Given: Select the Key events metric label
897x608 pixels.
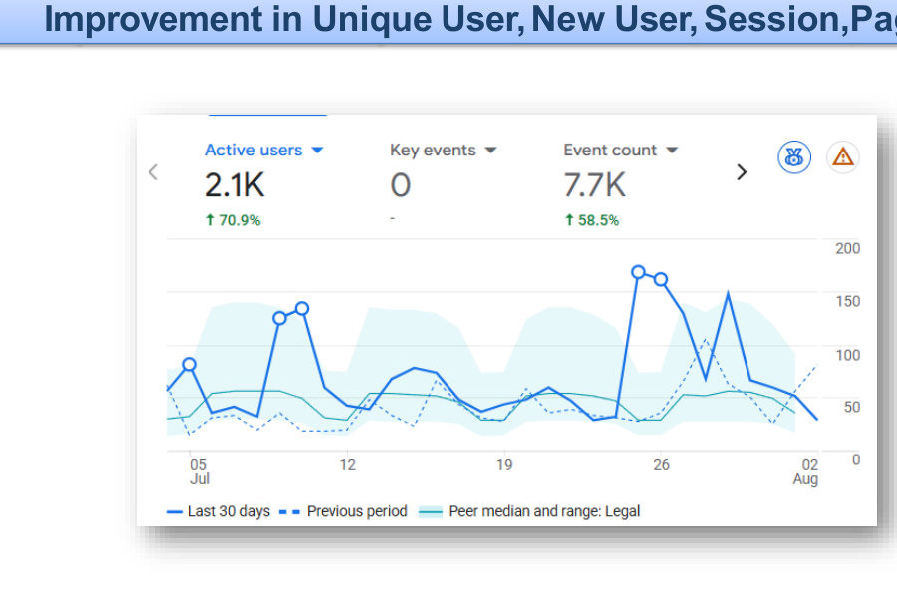Looking at the screenshot, I should [433, 150].
